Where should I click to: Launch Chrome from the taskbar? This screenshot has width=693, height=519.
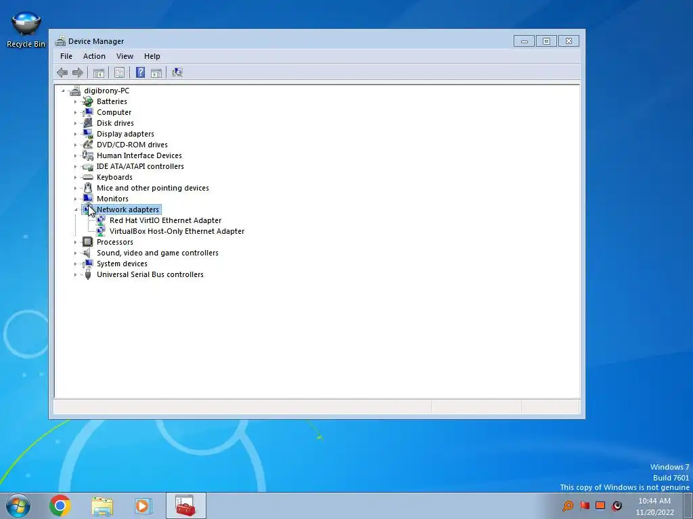[x=60, y=505]
